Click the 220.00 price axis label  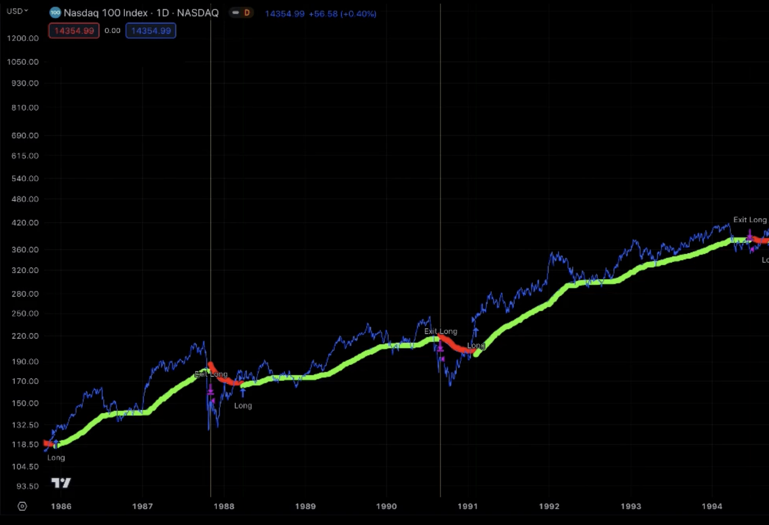pyautogui.click(x=25, y=336)
